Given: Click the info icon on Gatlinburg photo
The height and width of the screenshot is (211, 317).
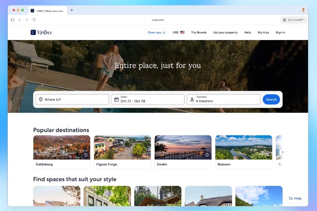Looking at the screenshot, I should tap(86, 155).
